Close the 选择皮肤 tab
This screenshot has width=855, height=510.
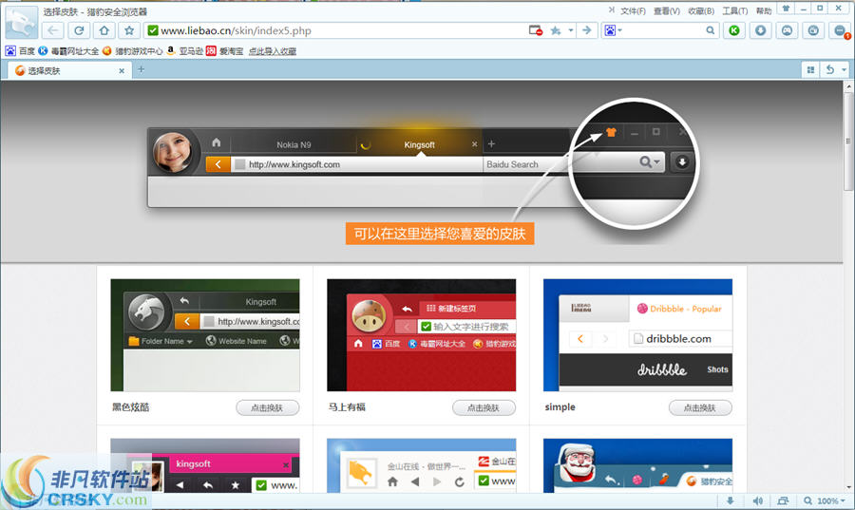(x=122, y=71)
